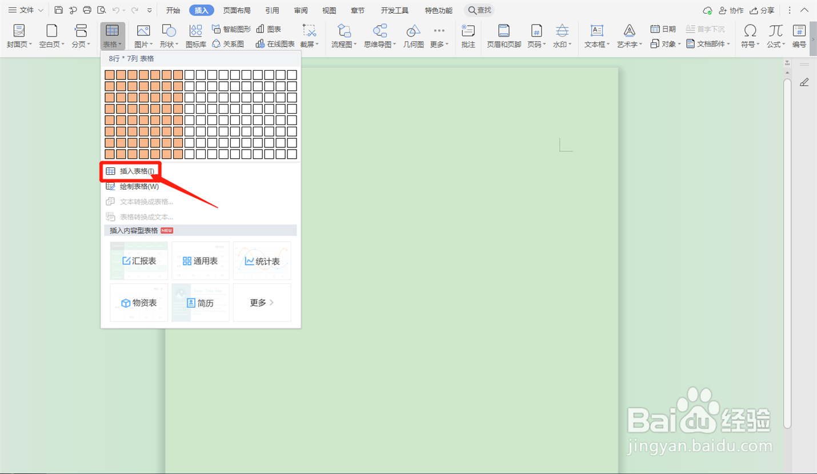817x474 pixels.
Task: Expand the quick access toolbar customize arrow
Action: click(150, 10)
